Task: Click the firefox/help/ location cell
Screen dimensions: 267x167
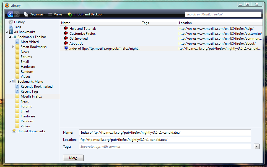Action: (216, 29)
